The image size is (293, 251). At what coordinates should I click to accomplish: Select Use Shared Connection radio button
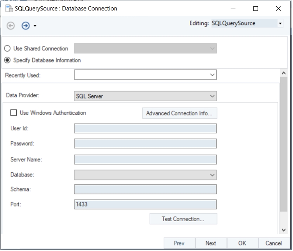click(7, 48)
